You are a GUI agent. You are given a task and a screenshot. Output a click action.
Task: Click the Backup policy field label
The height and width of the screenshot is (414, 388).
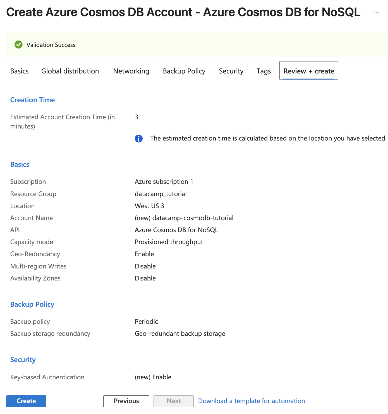pos(30,322)
